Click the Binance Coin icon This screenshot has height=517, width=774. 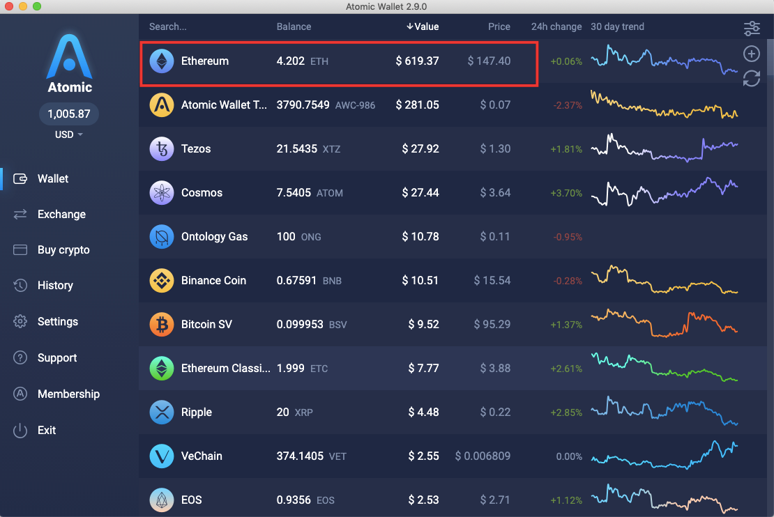pyautogui.click(x=161, y=281)
